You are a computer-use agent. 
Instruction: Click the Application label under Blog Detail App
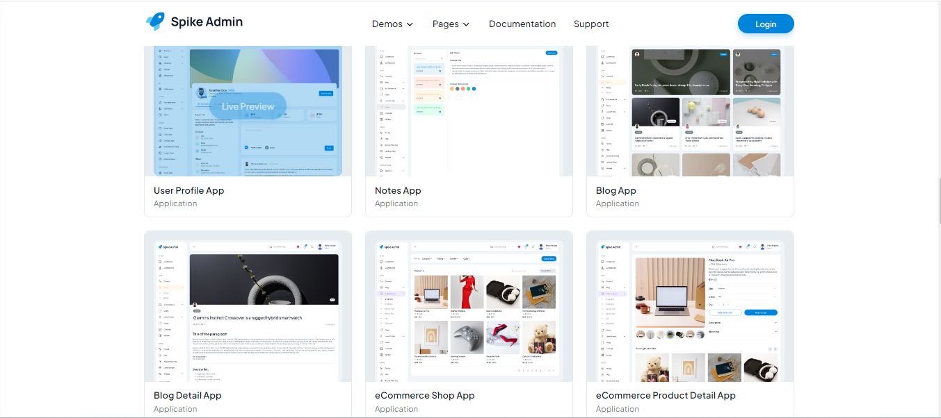[175, 409]
